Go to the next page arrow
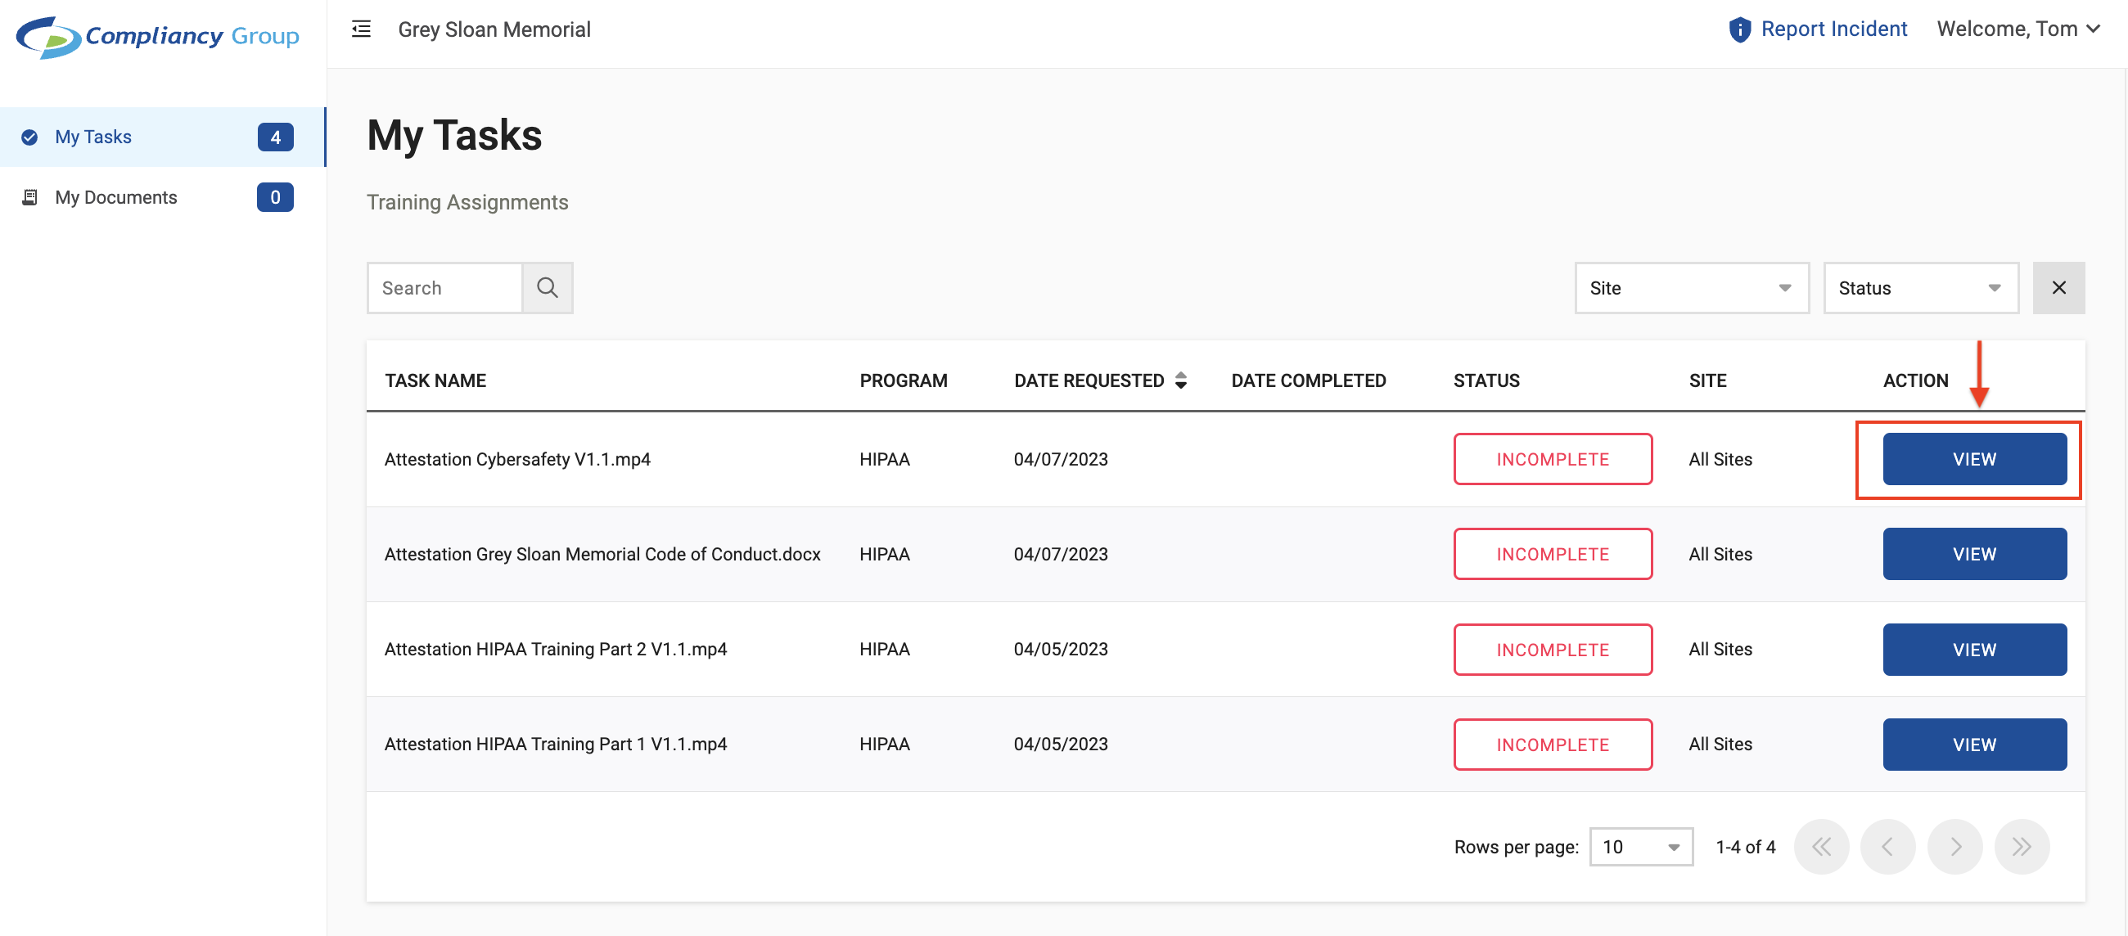Viewport: 2128px width, 936px height. [x=1954, y=847]
